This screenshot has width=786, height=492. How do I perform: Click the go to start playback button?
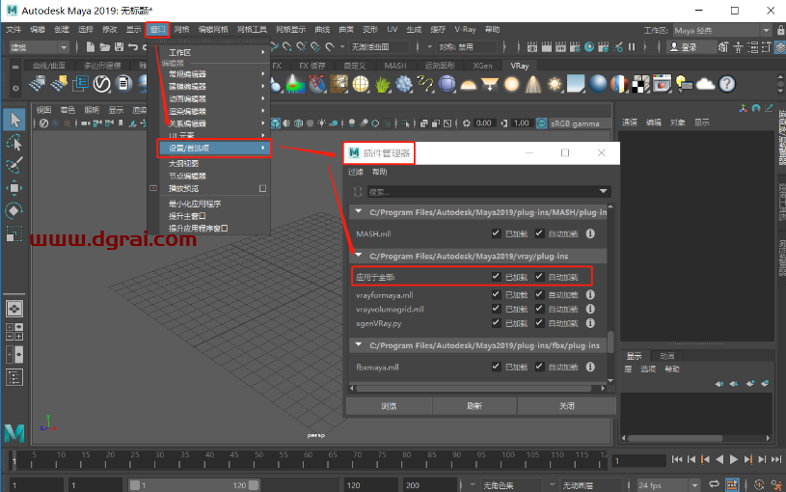pos(677,459)
